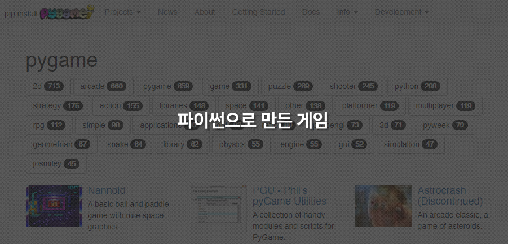The image size is (508, 244).
Task: Expand the Development dropdown menu
Action: (402, 12)
